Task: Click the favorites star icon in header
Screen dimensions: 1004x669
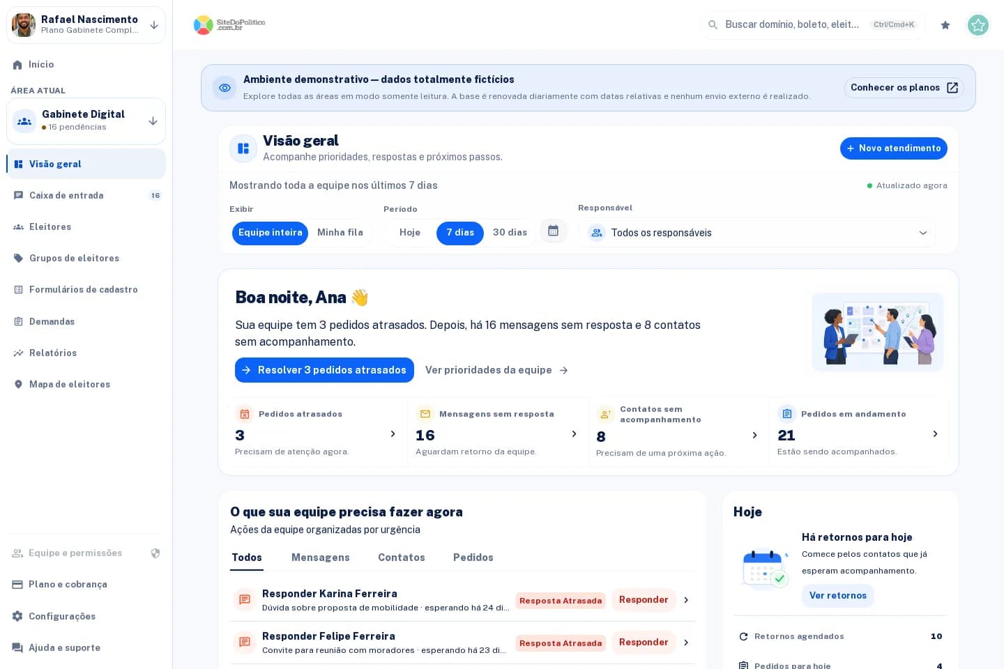Action: (x=945, y=25)
